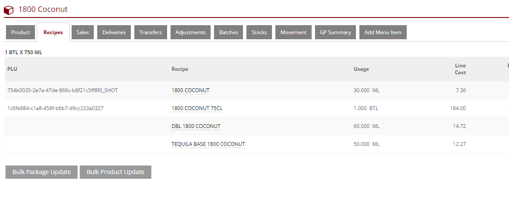View the Batches tab
The image size is (509, 218).
[228, 32]
